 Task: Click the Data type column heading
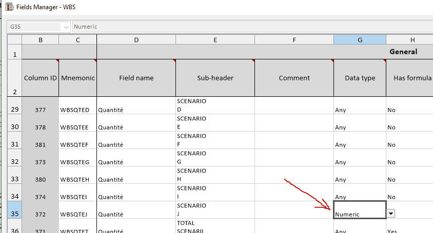pos(360,78)
